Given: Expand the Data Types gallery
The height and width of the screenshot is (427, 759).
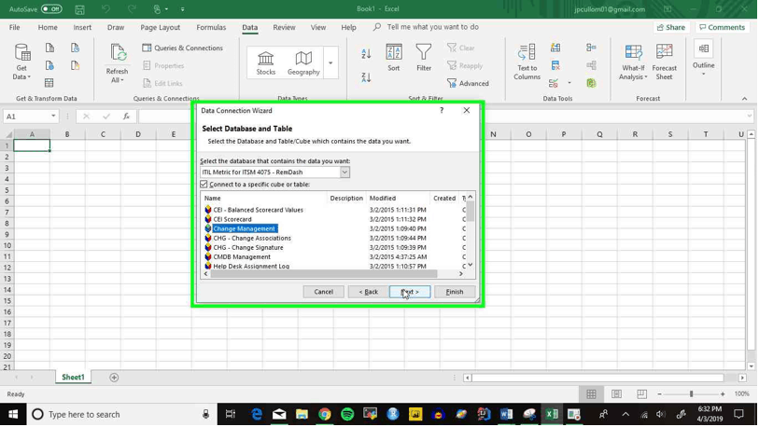Looking at the screenshot, I should tap(330, 62).
